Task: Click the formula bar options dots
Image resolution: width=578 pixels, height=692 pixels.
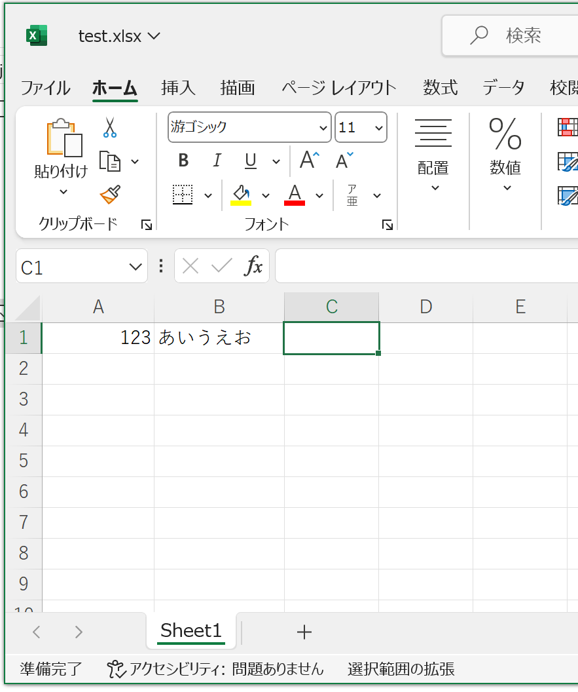Action: [161, 266]
